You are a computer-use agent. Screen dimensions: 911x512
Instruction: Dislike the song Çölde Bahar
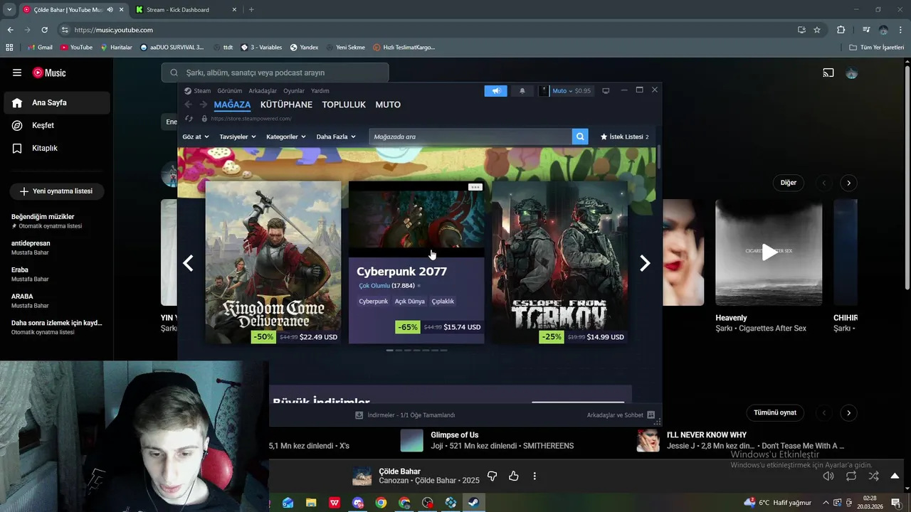click(492, 476)
